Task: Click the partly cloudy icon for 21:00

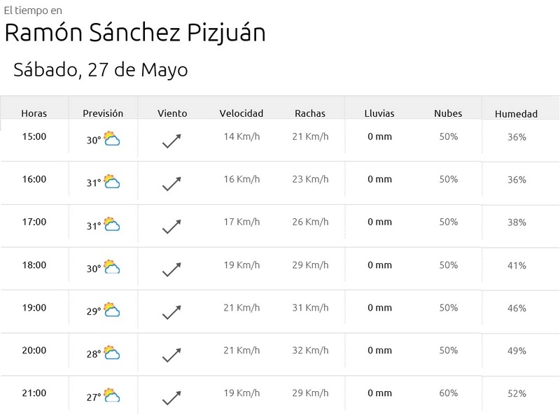Action: (112, 395)
